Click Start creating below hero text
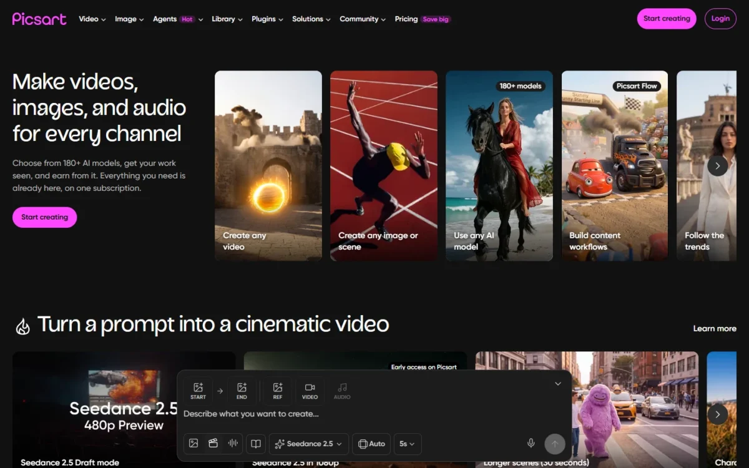 [x=44, y=217]
